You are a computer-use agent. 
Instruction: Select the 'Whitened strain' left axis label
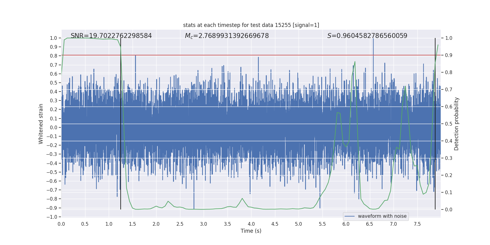(41, 124)
